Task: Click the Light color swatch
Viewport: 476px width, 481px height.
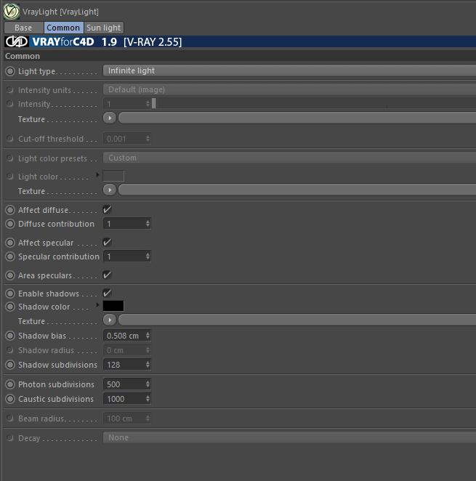Action: 113,176
